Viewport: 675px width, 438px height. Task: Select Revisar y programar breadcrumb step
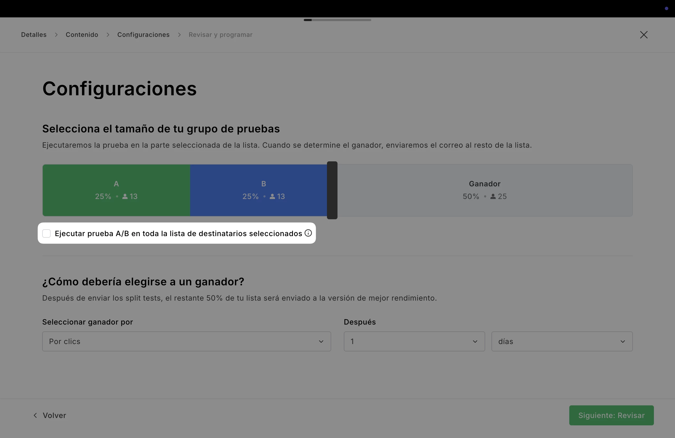pyautogui.click(x=220, y=35)
